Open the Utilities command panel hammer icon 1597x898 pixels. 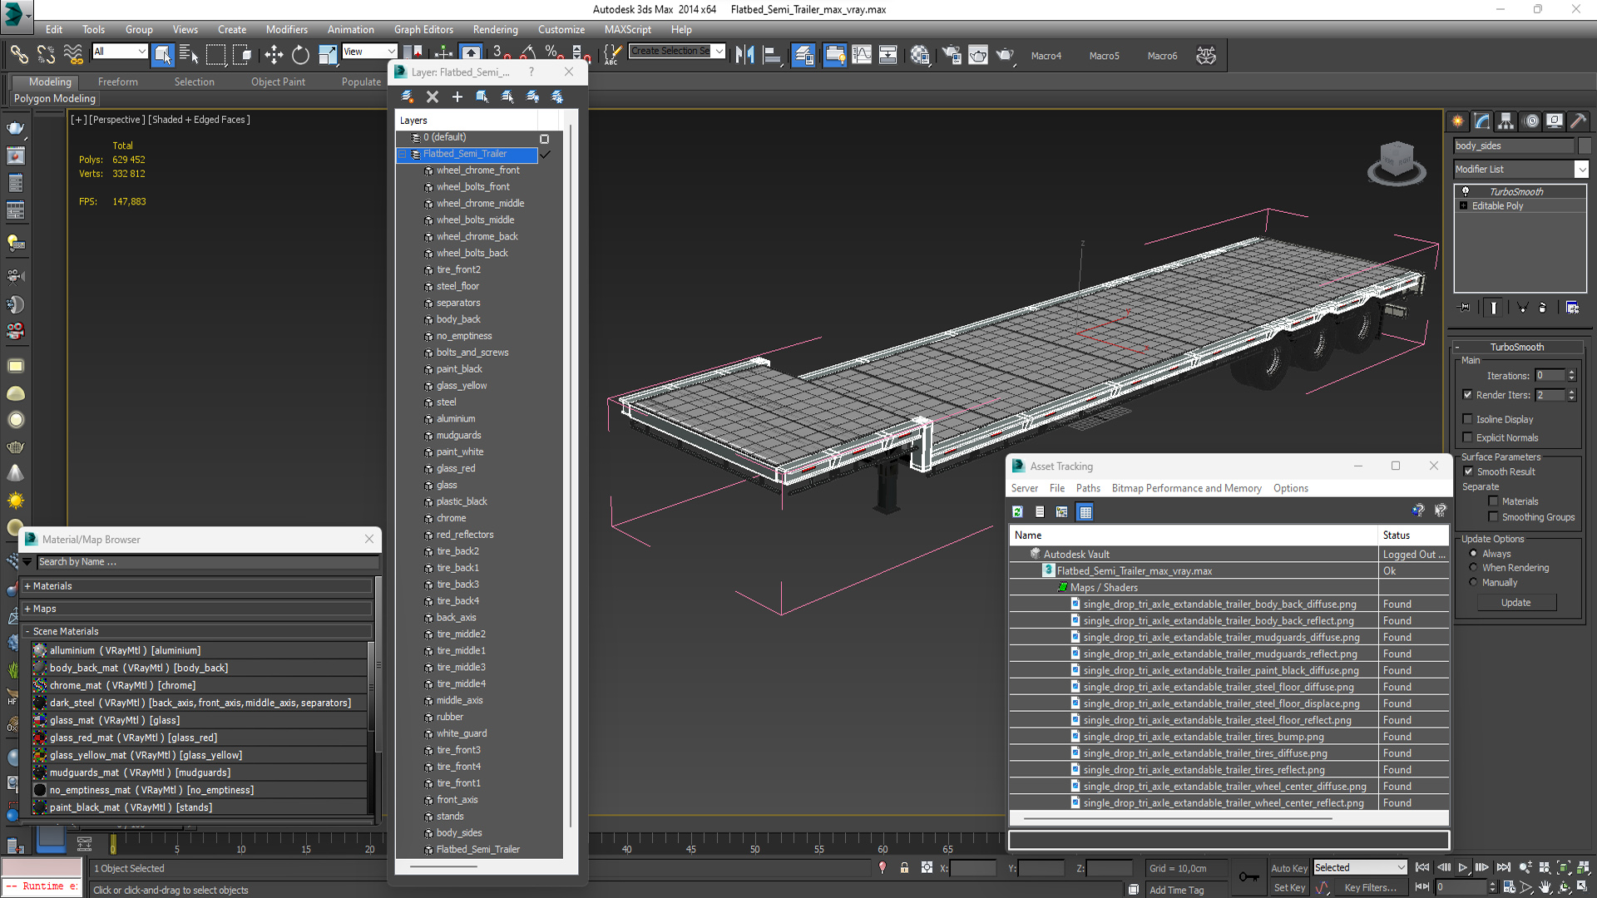1578,121
